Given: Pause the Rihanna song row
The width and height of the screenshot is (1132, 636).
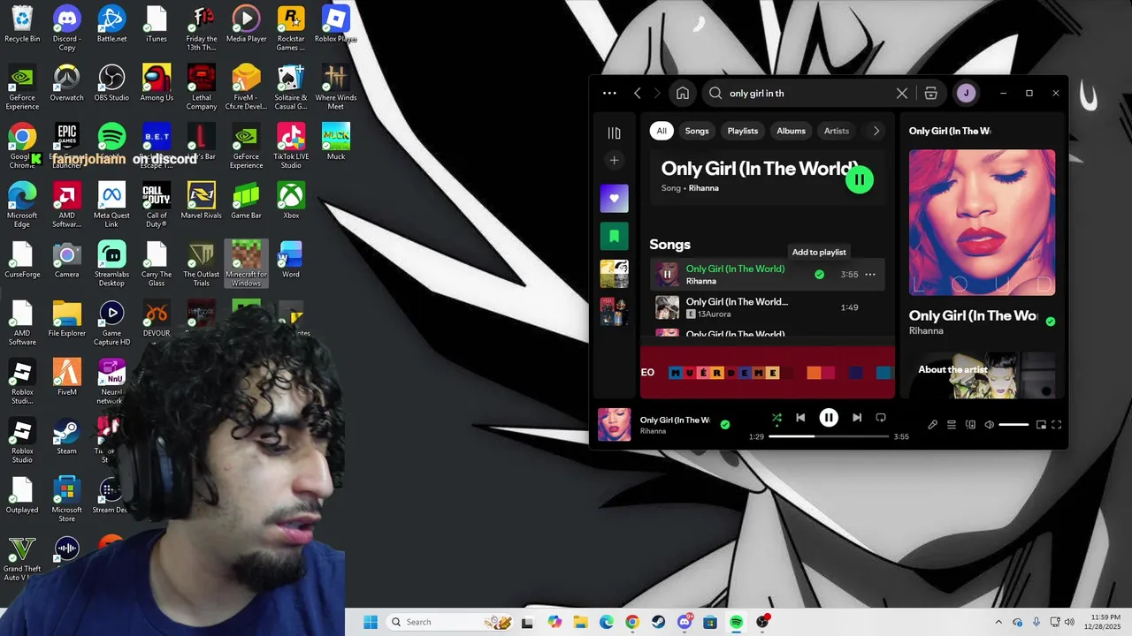Looking at the screenshot, I should pyautogui.click(x=667, y=274).
